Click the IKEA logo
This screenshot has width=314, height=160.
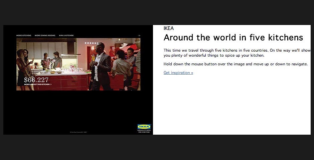click(x=144, y=127)
